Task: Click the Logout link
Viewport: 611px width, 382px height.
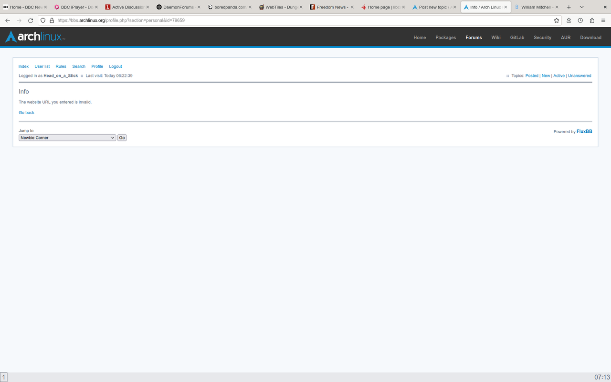Action: point(116,66)
